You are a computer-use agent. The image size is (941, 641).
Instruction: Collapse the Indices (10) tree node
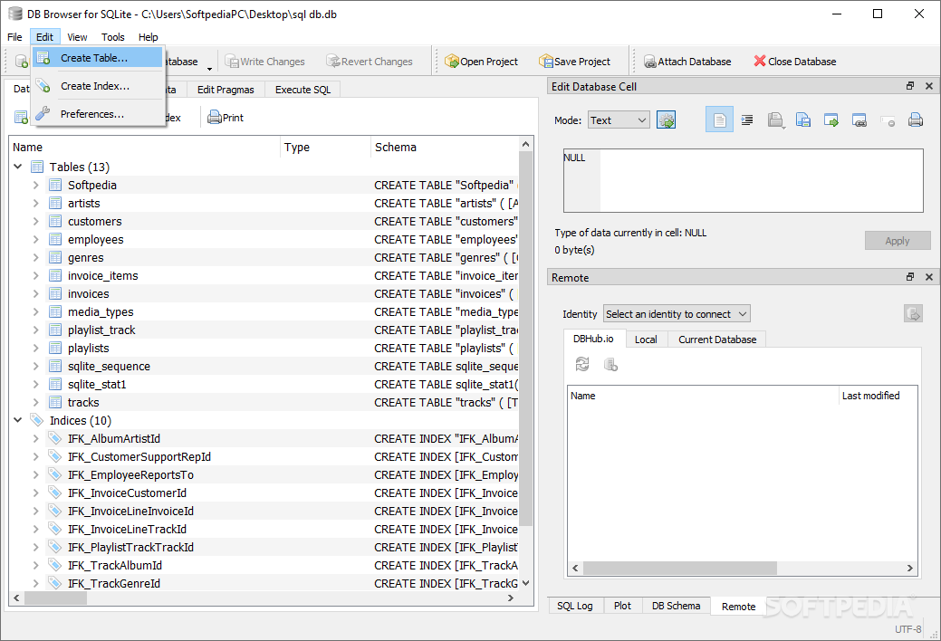[x=17, y=420]
